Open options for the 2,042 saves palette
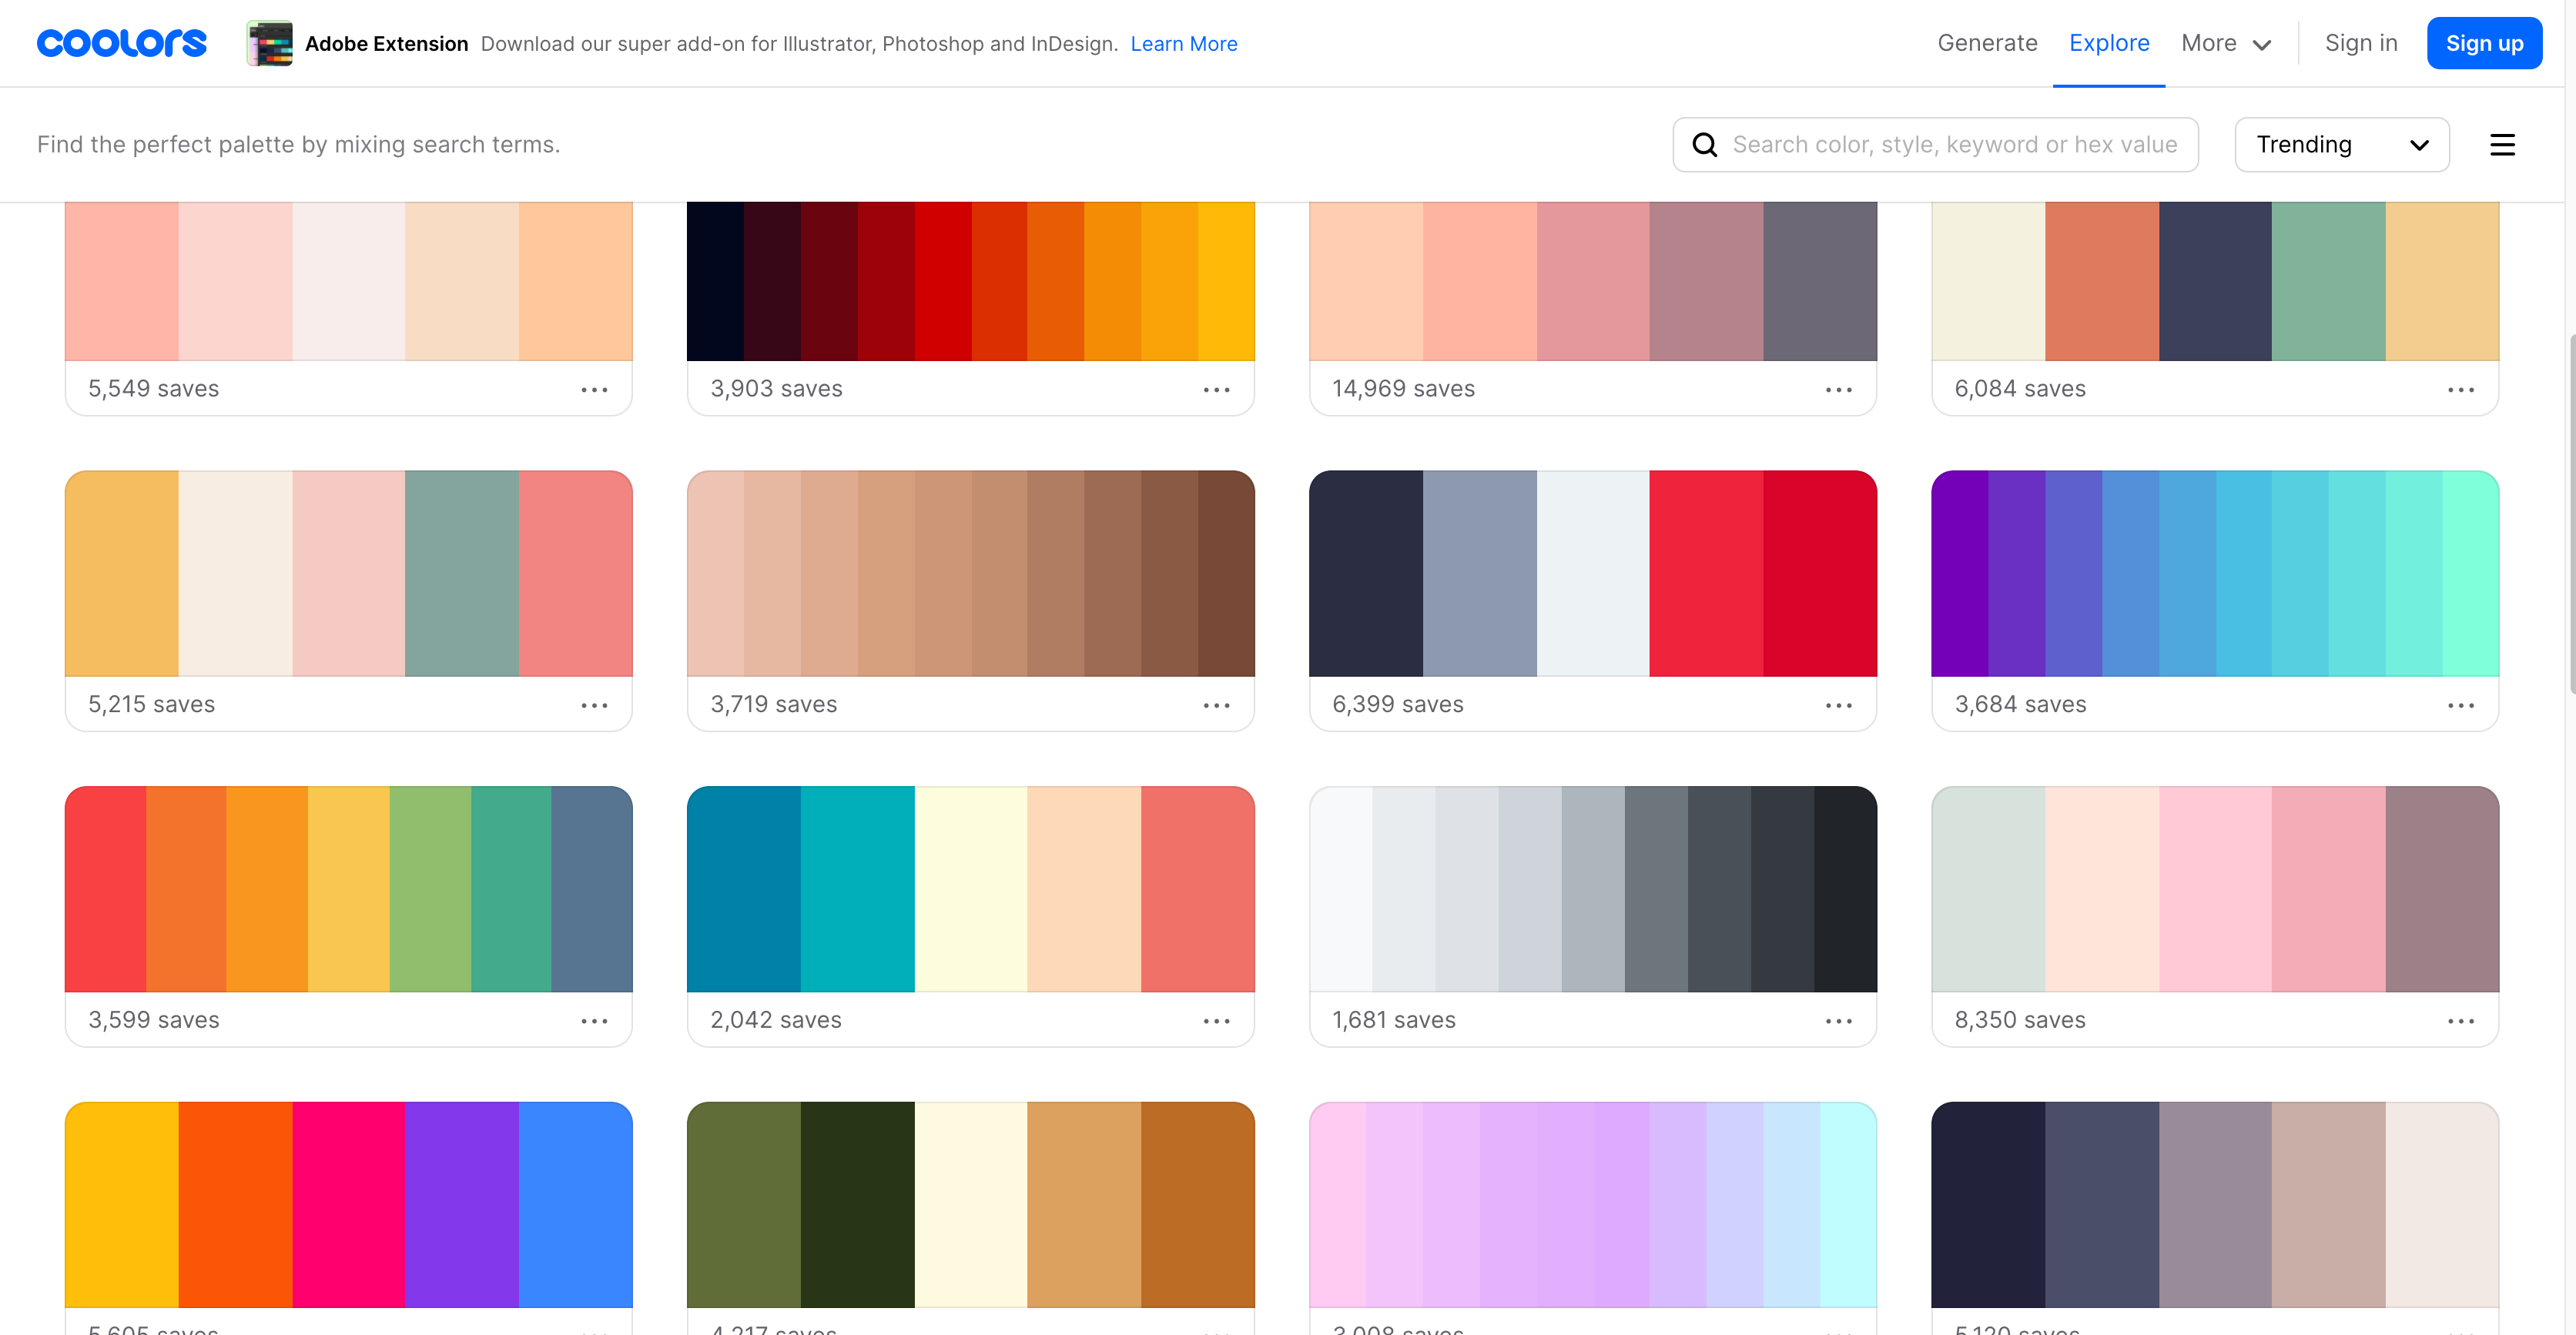Screen dimensions: 2576x1335 point(1216,1021)
